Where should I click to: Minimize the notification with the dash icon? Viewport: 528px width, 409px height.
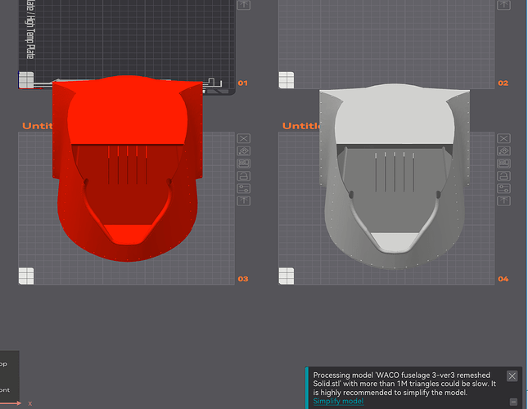coord(513,402)
